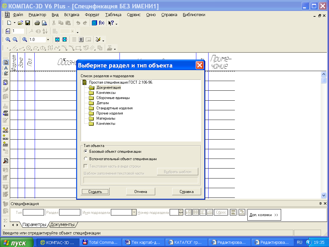The width and height of the screenshot is (329, 247).
Task: Click the Раздел input field
Action: [x=70, y=212]
